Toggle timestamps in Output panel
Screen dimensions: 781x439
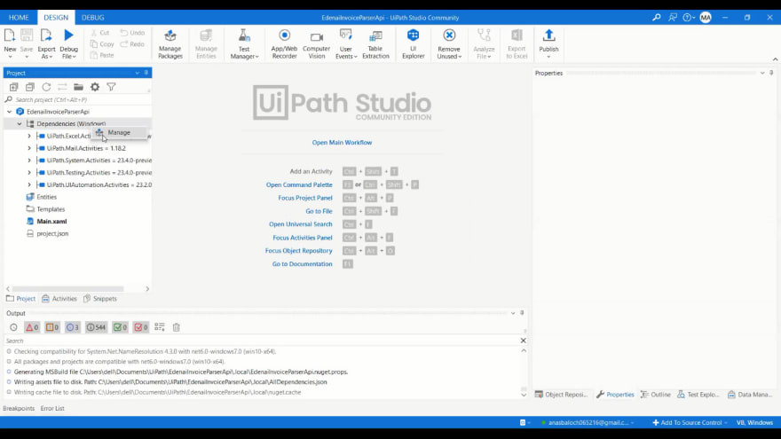(x=13, y=327)
